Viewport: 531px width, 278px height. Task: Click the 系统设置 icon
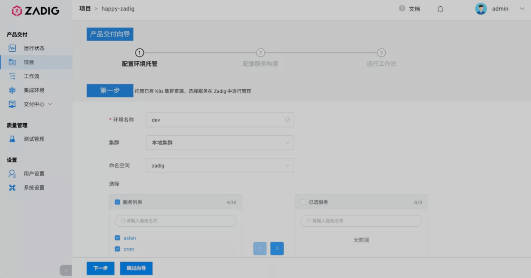click(x=12, y=187)
